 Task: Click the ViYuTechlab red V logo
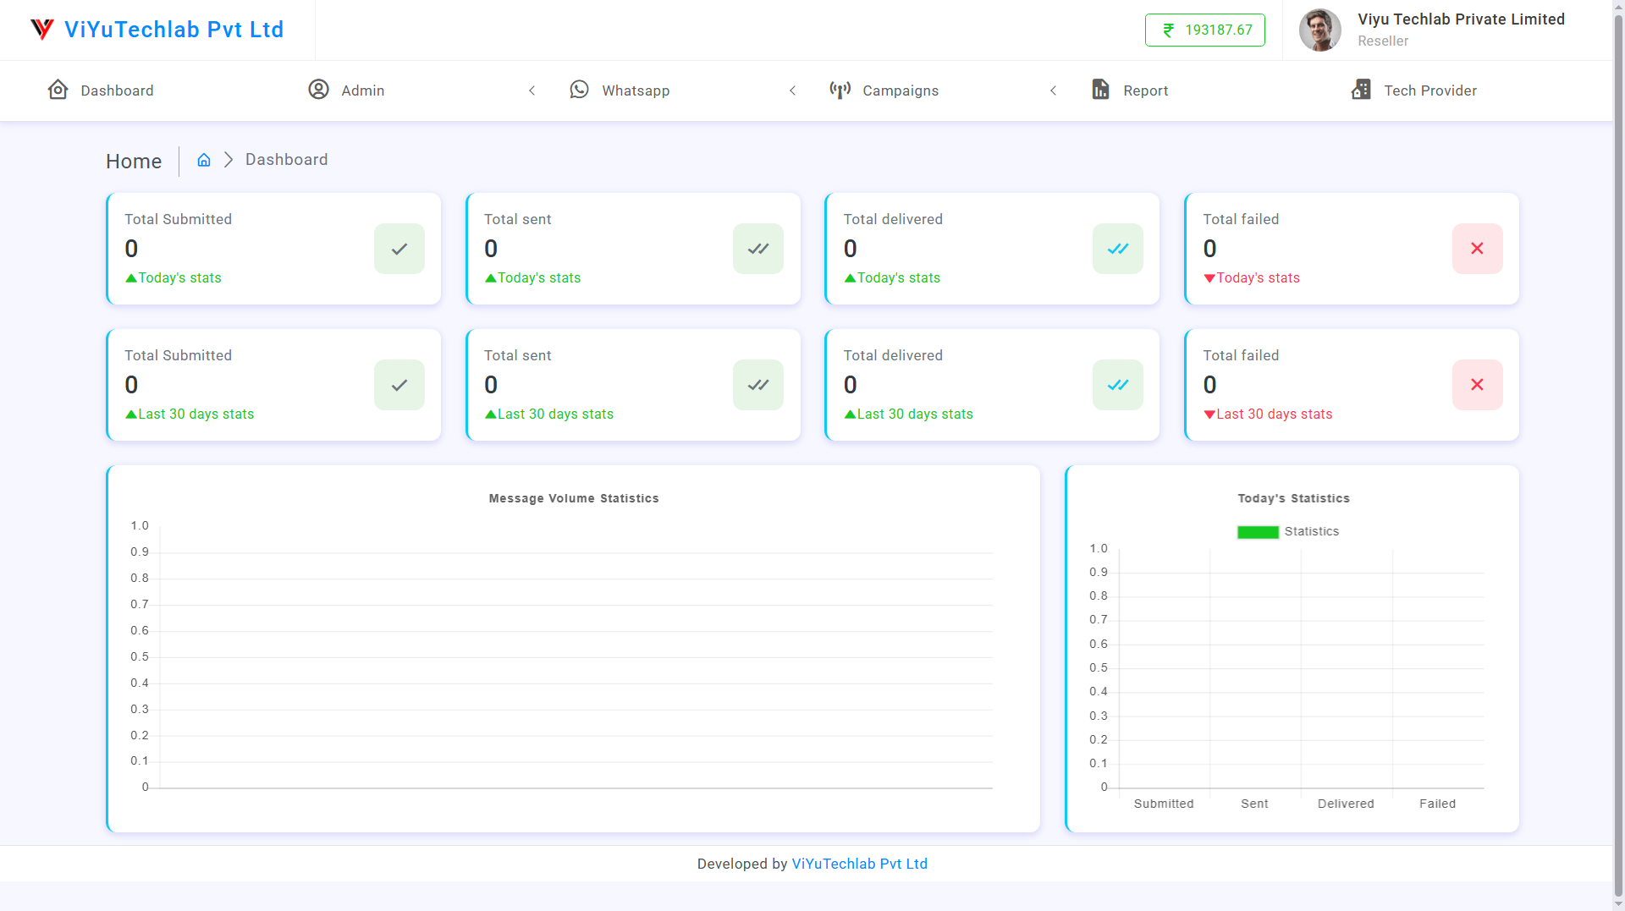(42, 30)
